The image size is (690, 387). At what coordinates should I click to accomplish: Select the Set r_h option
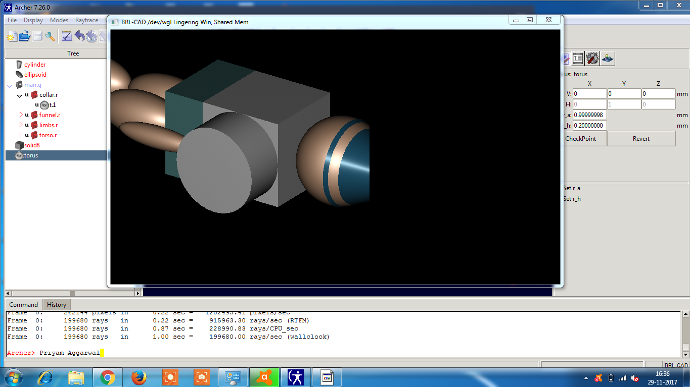572,199
